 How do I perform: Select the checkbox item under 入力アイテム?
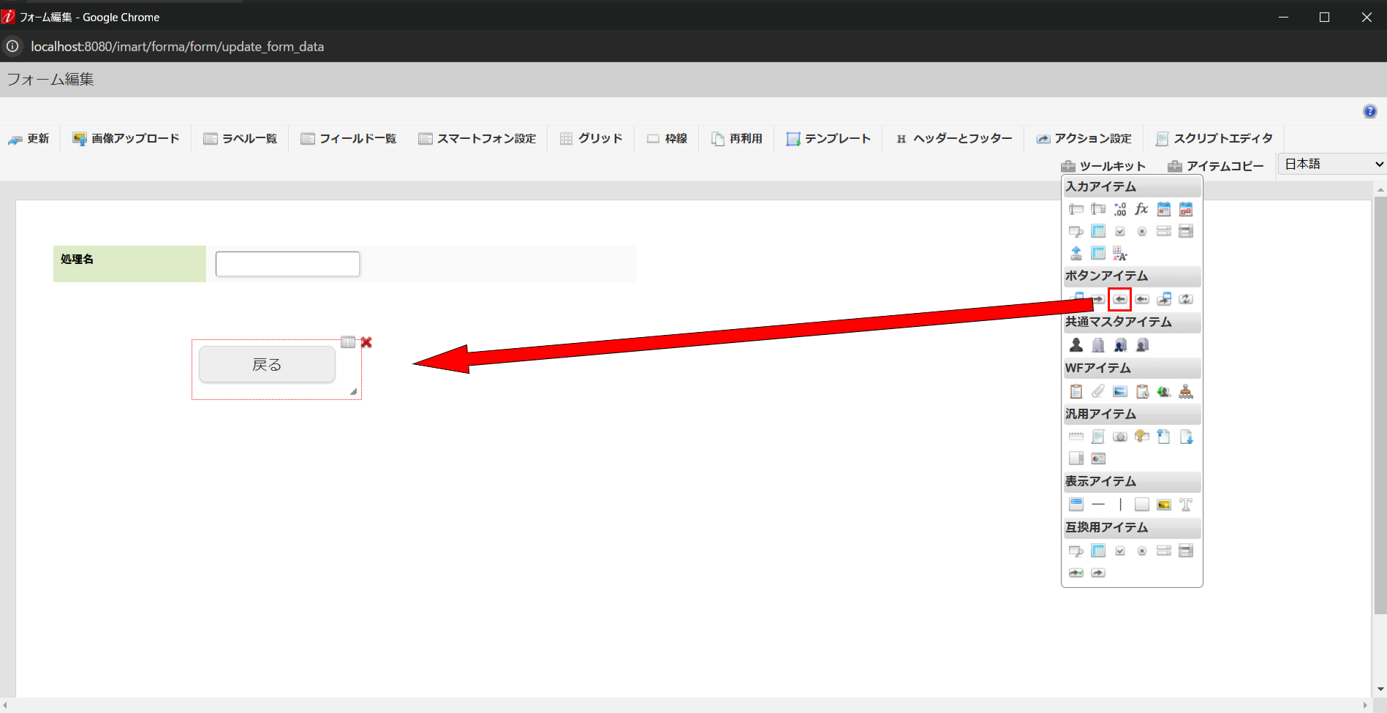pyautogui.click(x=1120, y=232)
